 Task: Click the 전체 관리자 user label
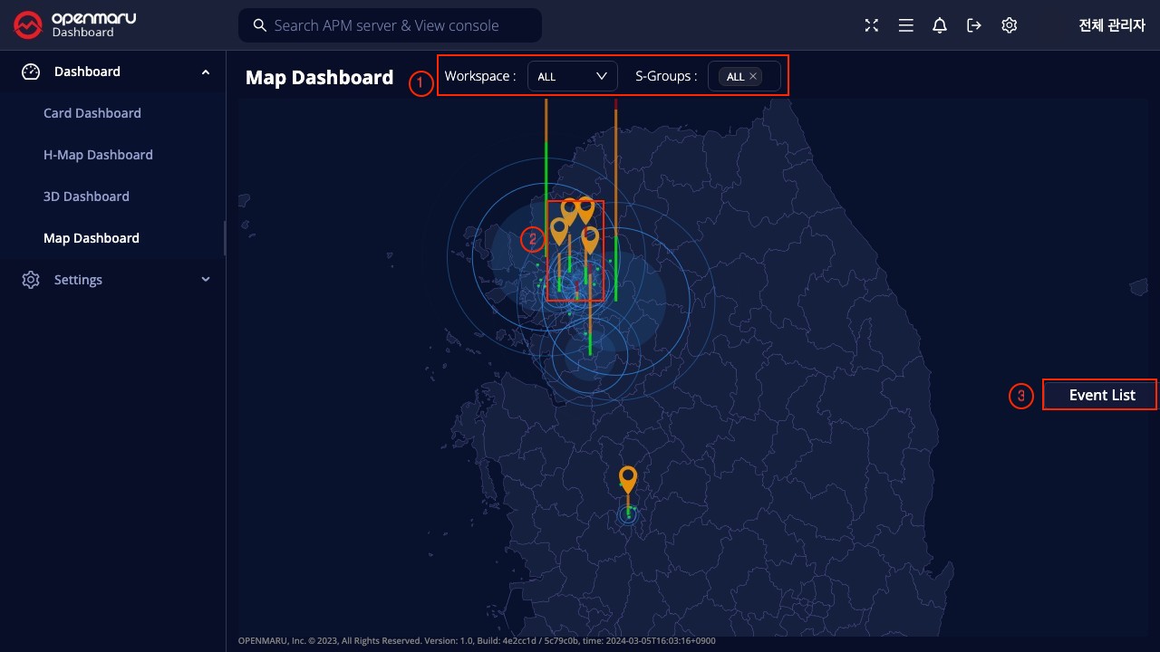1112,25
